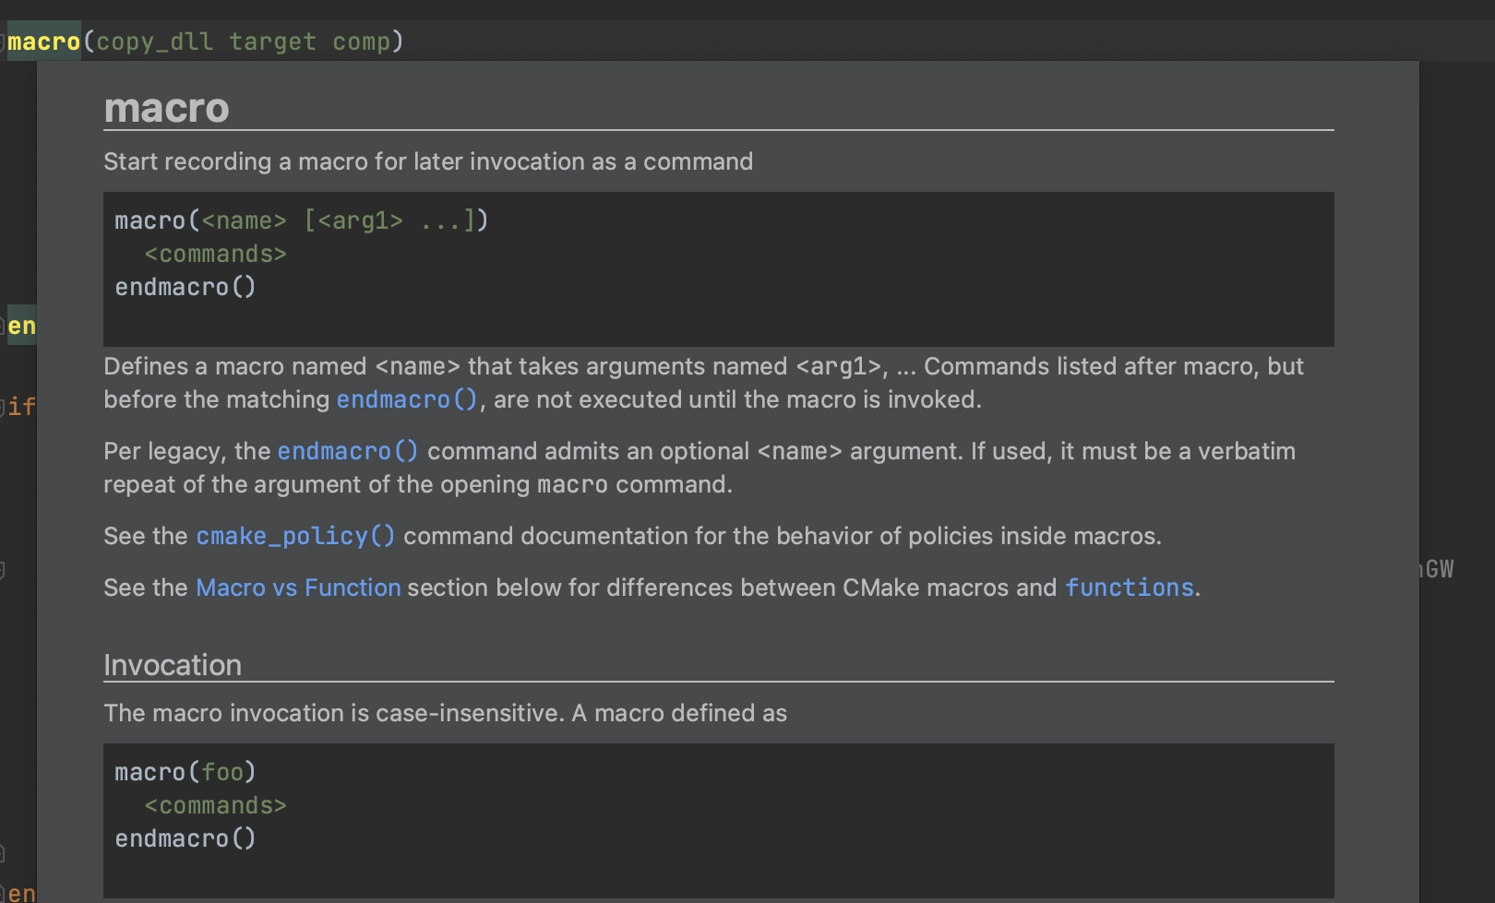Click the 'if' keyword in the left editor margin
Screen dimensions: 1495x903
[x=22, y=407]
